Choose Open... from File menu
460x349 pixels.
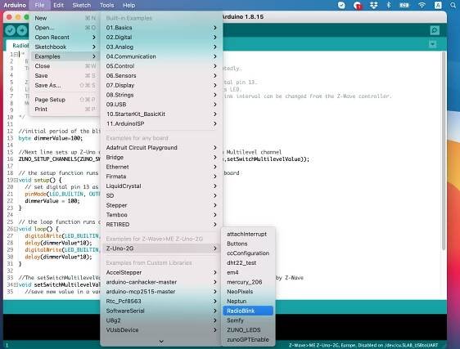65,28
